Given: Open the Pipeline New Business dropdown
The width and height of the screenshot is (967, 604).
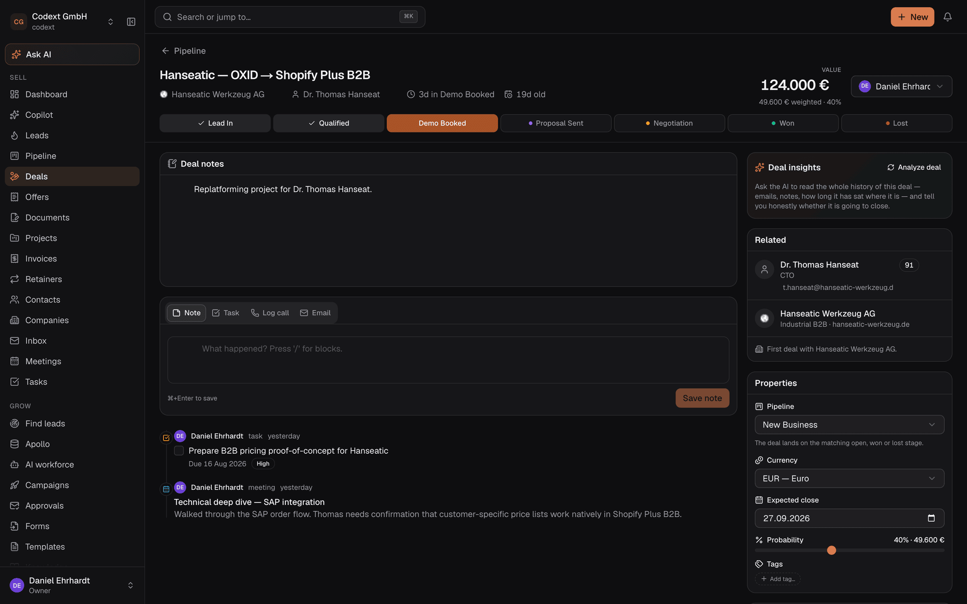Looking at the screenshot, I should [850, 425].
